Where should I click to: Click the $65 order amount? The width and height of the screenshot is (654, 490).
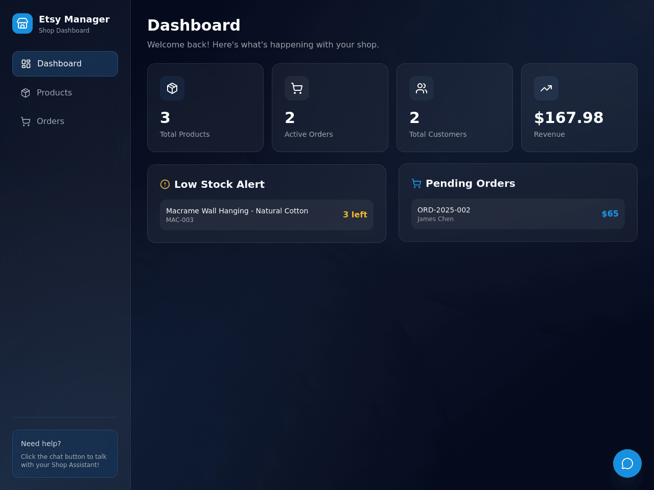610,214
